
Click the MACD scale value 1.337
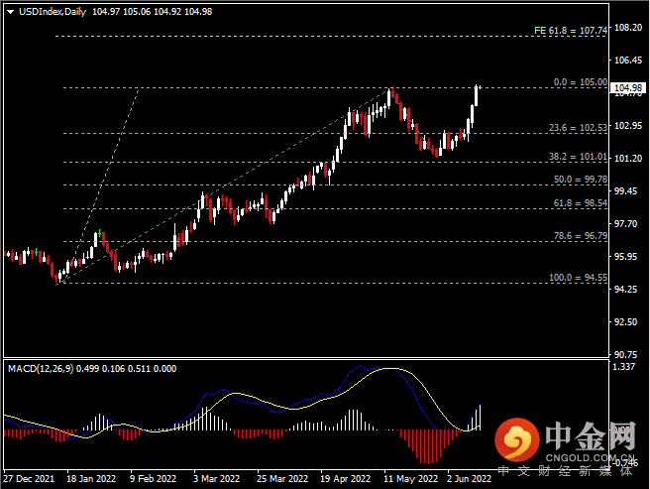coord(624,367)
